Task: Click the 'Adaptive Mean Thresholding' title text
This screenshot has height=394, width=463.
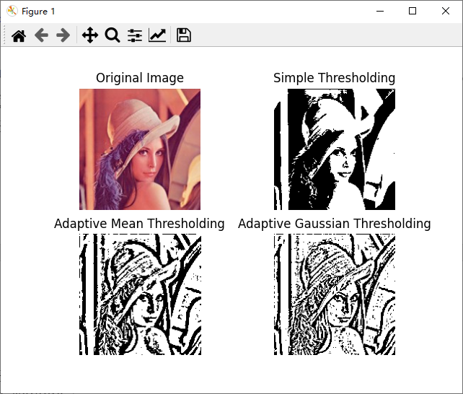Action: pyautogui.click(x=139, y=224)
